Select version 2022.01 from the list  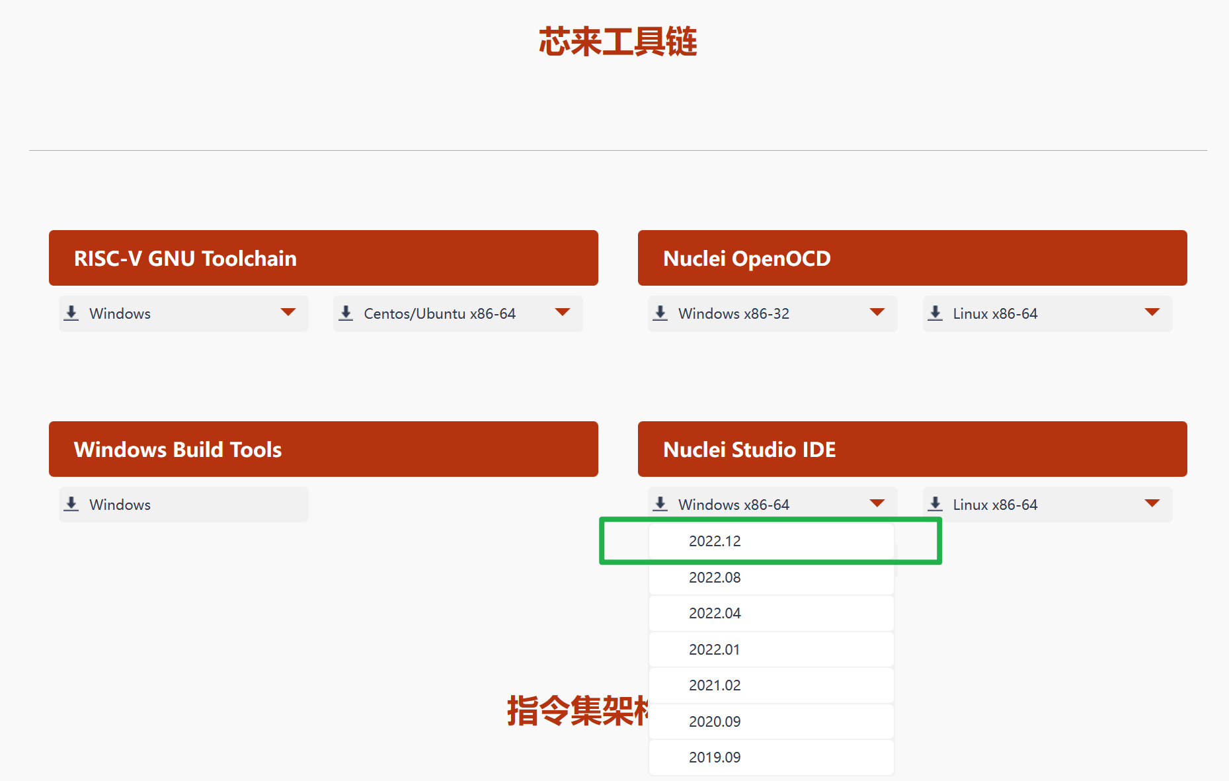[x=772, y=649]
